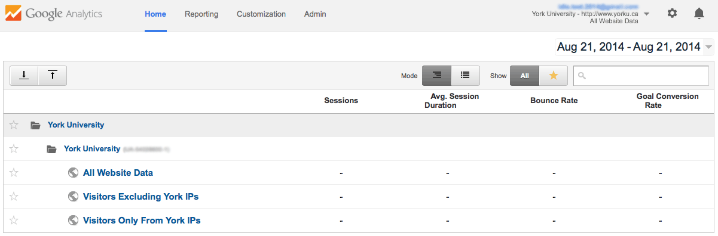Open Visitors Excluding York IPs view
Viewport: 718px width, 236px height.
140,197
